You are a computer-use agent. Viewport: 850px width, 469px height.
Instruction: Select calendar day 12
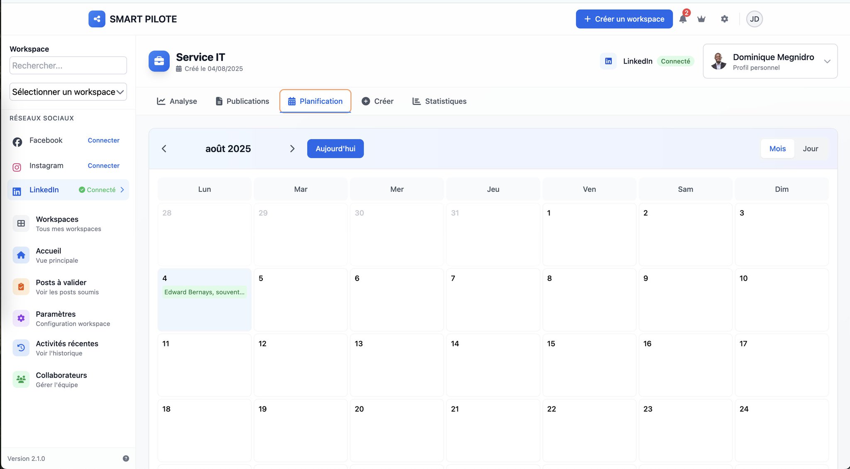pyautogui.click(x=300, y=365)
